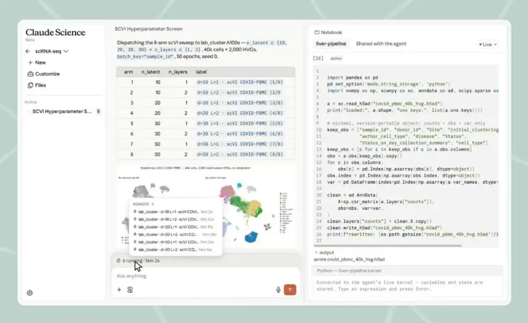
Task: Click the python language tag on cell 28
Action: point(336,59)
